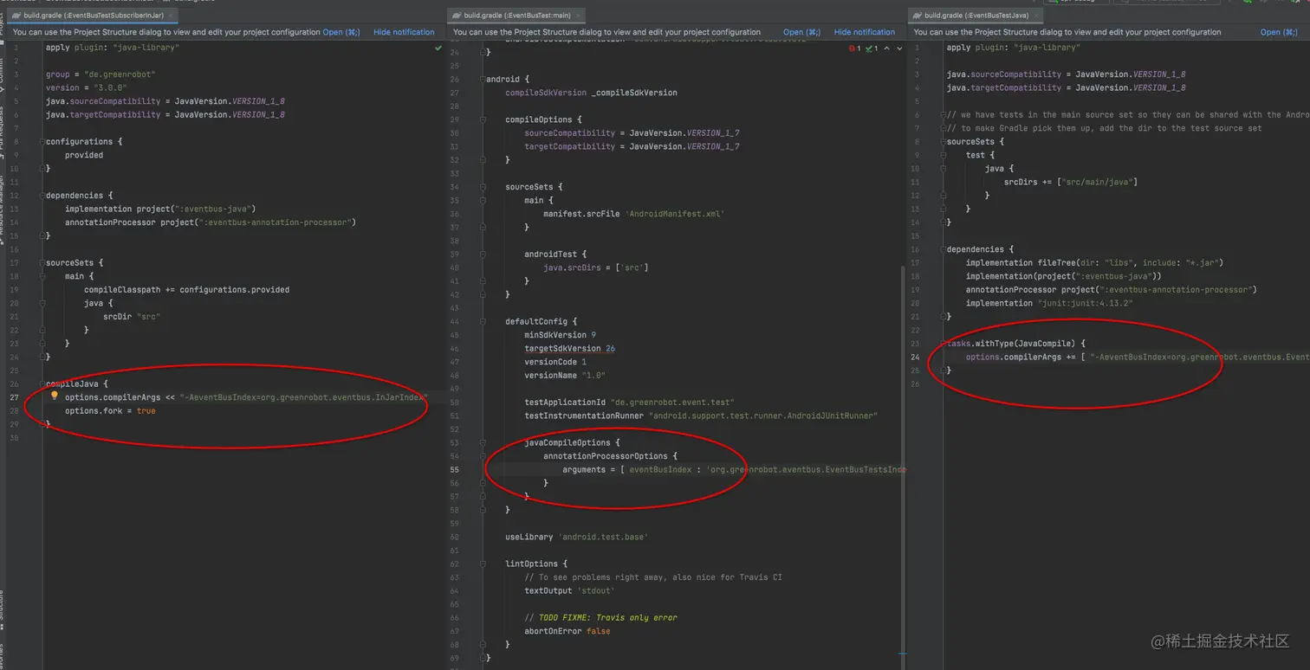Open Project Structure from EventBusTestSubscriberInJar notification
The width and height of the screenshot is (1310, 670).
341,32
